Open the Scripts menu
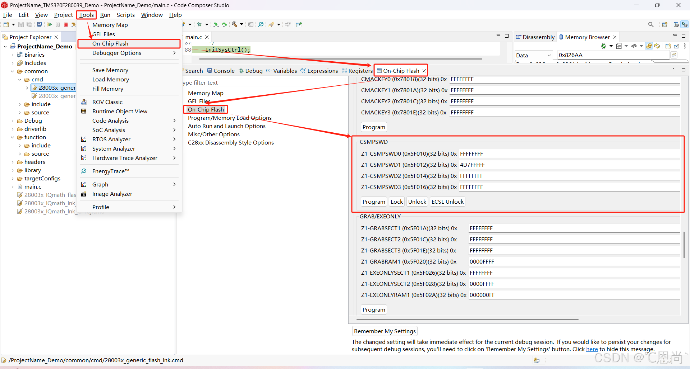Image resolution: width=690 pixels, height=369 pixels. point(125,15)
